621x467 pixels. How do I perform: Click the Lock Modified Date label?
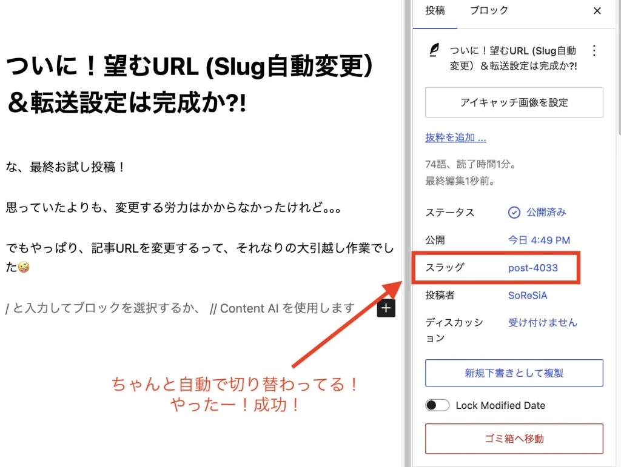[500, 405]
